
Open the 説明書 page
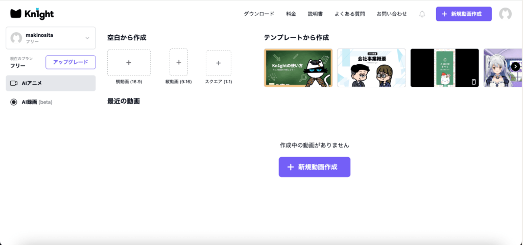click(315, 14)
